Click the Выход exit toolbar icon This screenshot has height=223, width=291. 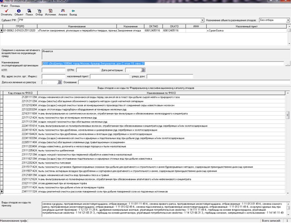pyautogui.click(x=73, y=12)
